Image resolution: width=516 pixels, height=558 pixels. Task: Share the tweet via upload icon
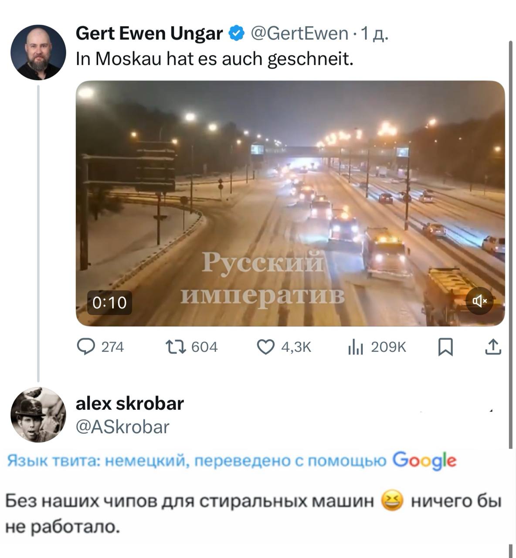tap(493, 347)
